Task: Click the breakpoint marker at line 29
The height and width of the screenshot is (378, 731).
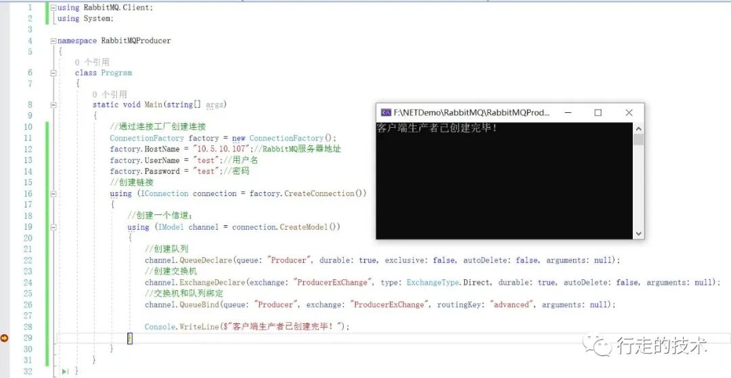Action: pyautogui.click(x=4, y=338)
